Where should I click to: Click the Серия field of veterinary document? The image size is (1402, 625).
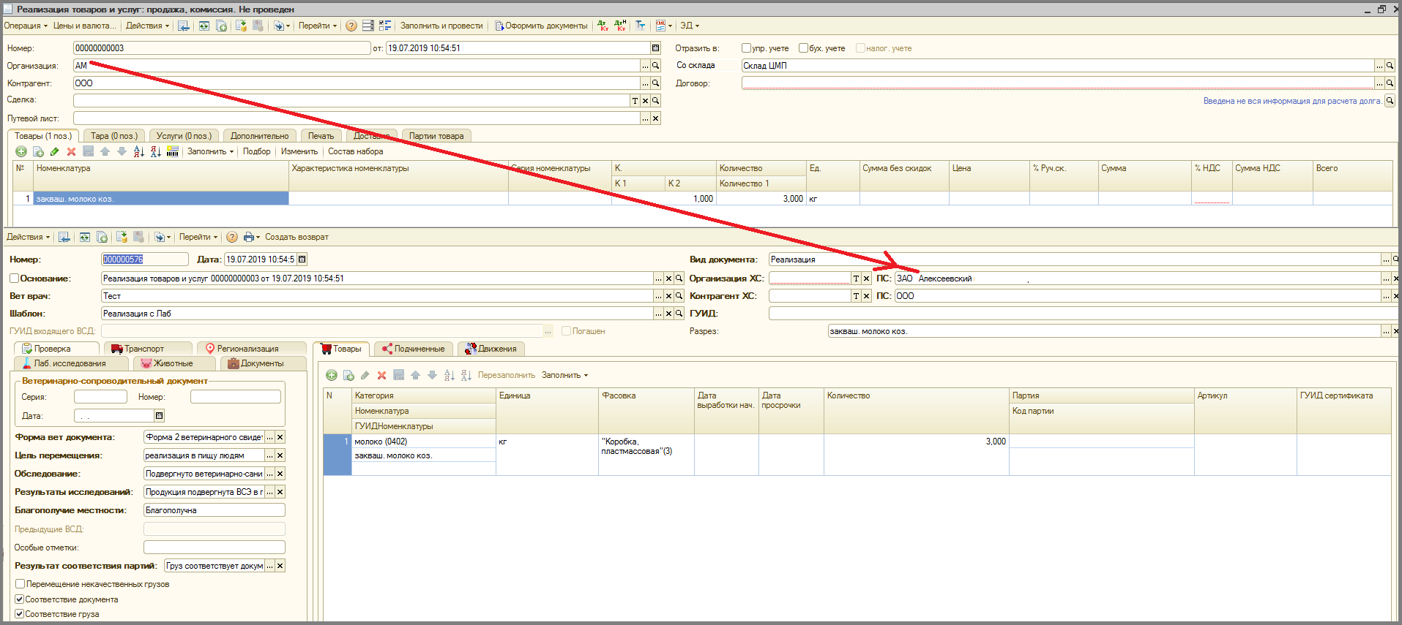click(x=100, y=397)
